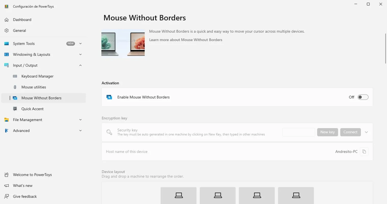Expand the Security key settings chevron

[366, 132]
